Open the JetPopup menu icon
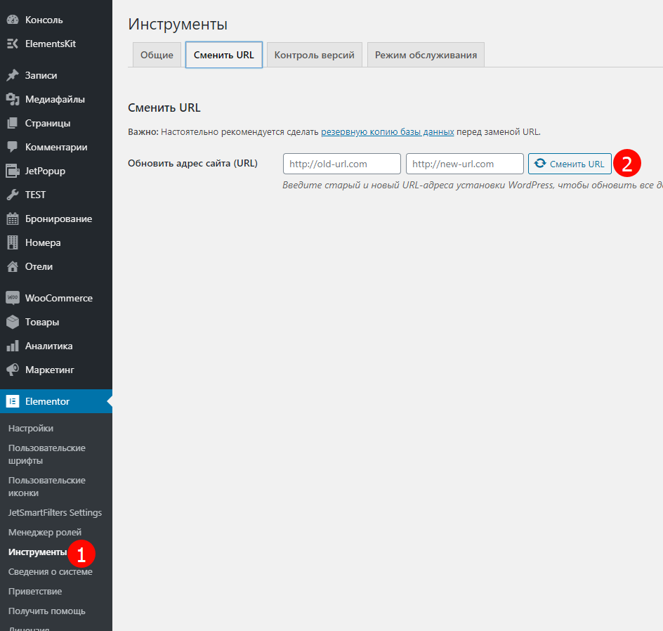The width and height of the screenshot is (663, 631). (x=13, y=171)
